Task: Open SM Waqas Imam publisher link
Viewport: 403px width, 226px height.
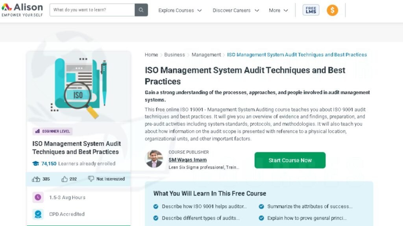Action: click(x=188, y=160)
